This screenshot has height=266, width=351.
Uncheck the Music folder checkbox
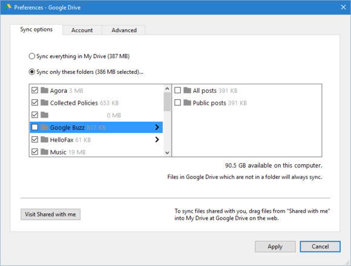click(34, 152)
